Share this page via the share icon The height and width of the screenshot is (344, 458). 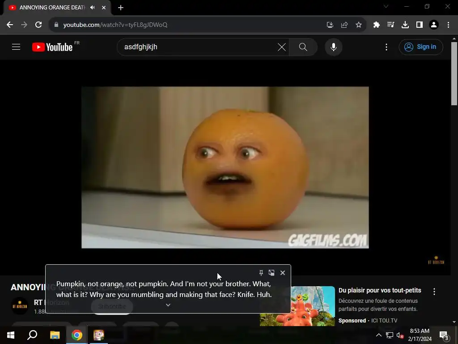[344, 25]
